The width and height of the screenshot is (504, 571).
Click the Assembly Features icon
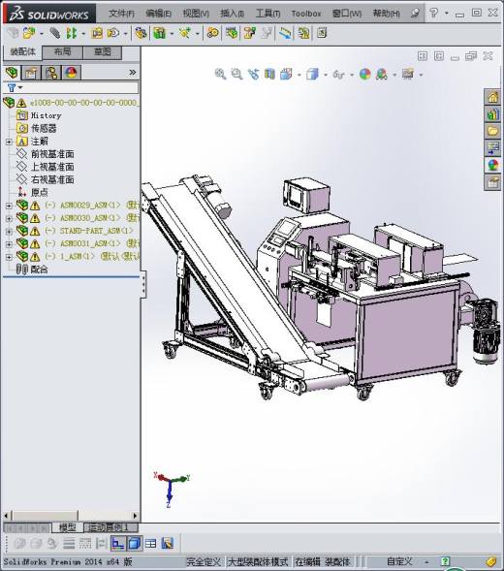tap(160, 33)
